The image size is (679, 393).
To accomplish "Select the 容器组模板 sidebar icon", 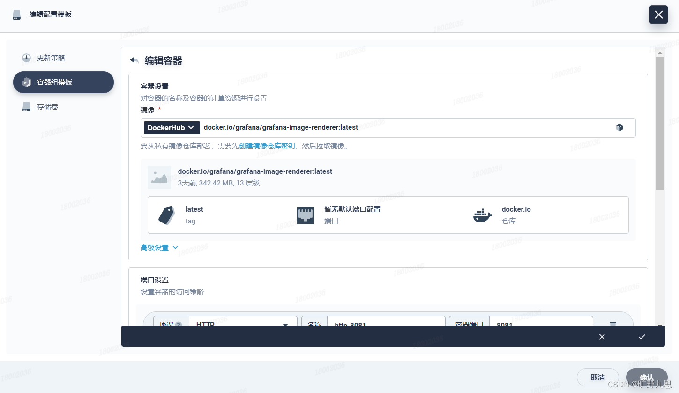I will pos(27,82).
